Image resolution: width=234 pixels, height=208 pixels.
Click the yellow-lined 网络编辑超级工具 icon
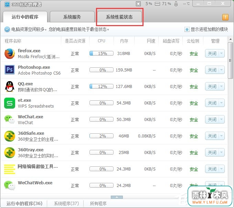click(x=10, y=169)
